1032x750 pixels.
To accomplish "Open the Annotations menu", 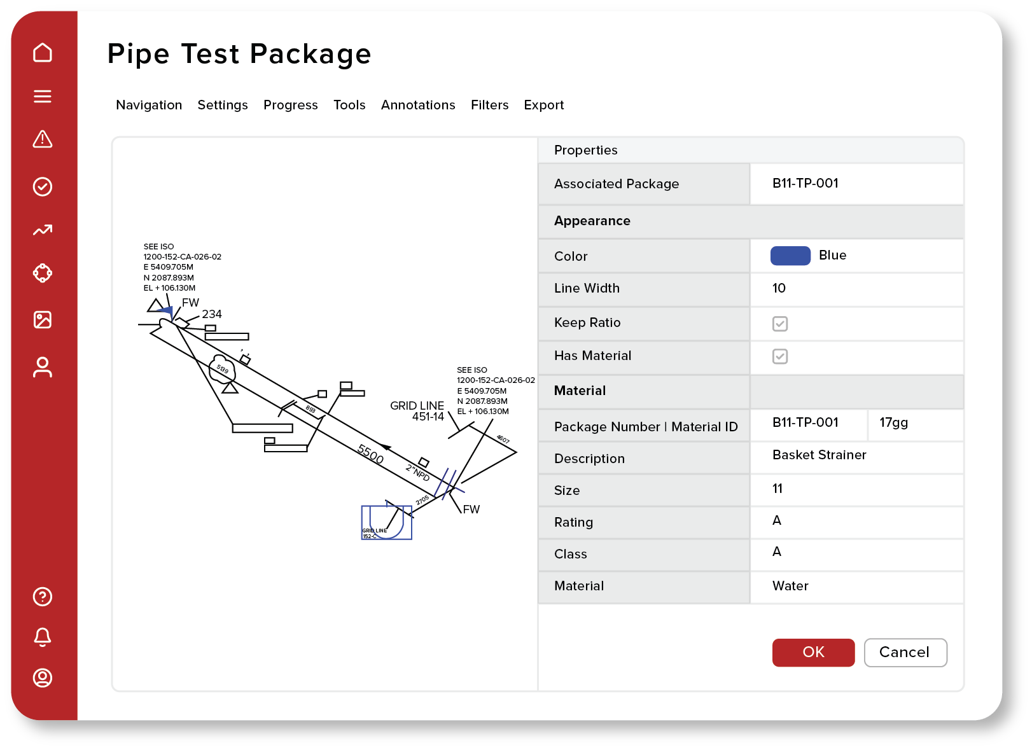I will [418, 105].
